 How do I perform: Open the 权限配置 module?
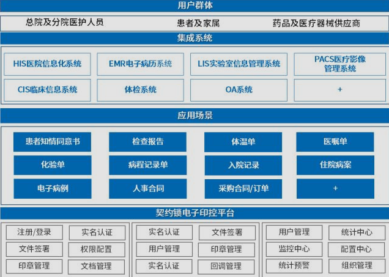tap(96, 249)
